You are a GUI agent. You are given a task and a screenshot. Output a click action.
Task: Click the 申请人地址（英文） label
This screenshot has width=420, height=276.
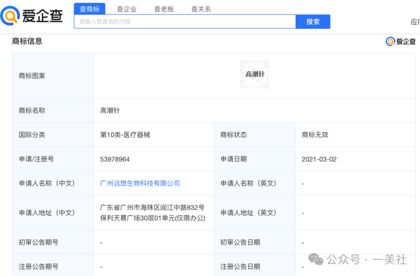[x=249, y=213]
